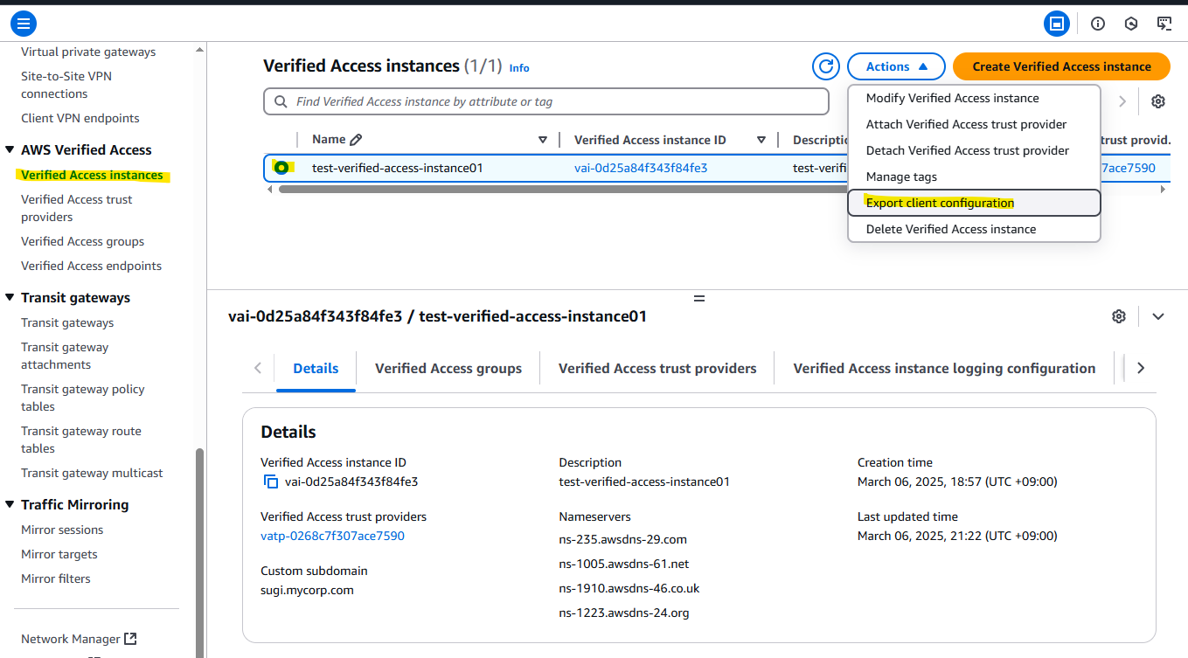The height and width of the screenshot is (658, 1188).
Task: Collapse AWS Verified Access section
Action: (10, 150)
